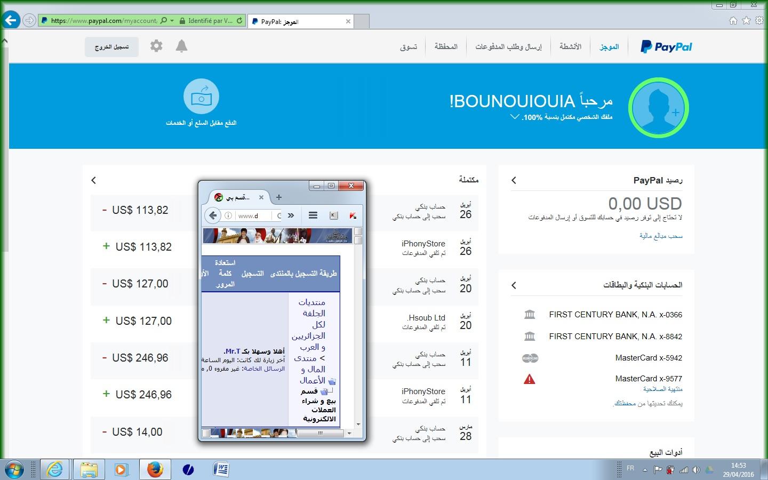Open the IE address bar dropdown arrow
The image size is (768, 480).
(172, 21)
